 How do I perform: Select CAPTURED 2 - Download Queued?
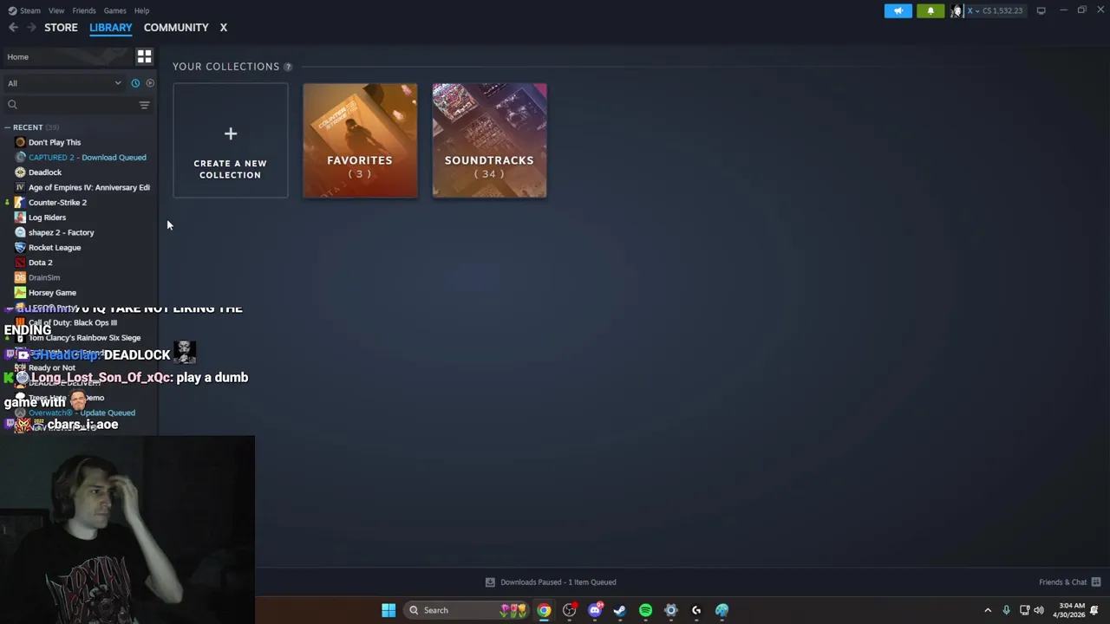(87, 158)
